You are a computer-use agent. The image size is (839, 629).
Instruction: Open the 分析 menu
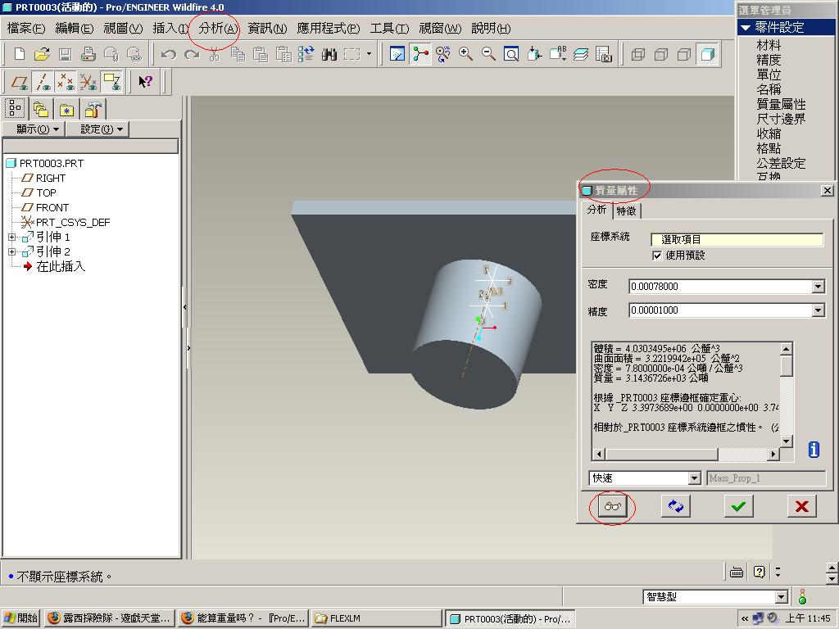217,28
